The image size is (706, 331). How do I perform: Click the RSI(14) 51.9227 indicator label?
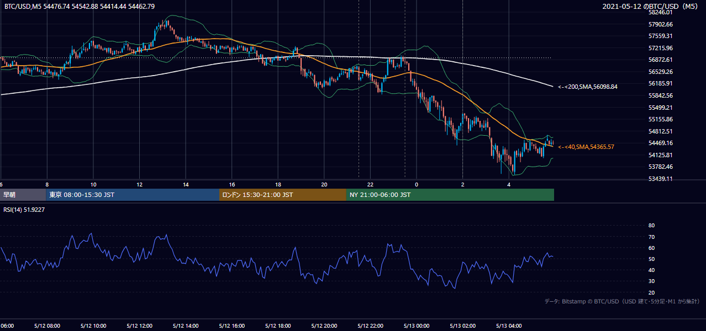coord(24,209)
